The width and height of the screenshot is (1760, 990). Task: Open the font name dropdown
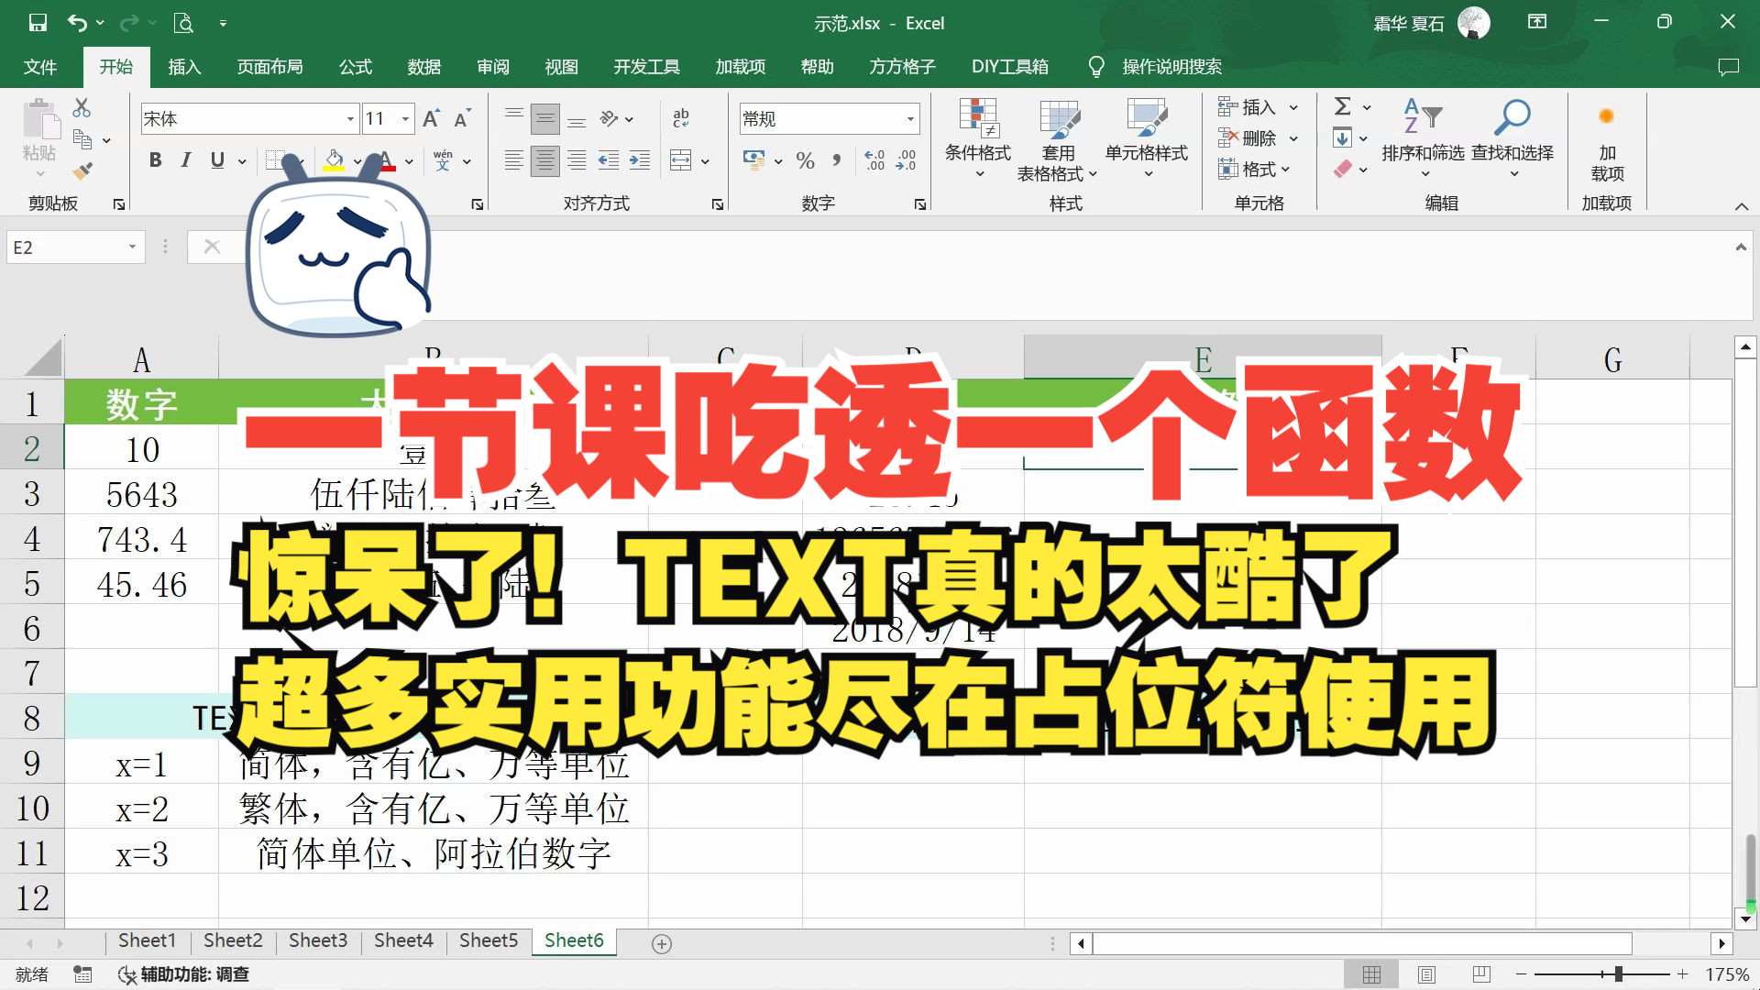coord(350,119)
